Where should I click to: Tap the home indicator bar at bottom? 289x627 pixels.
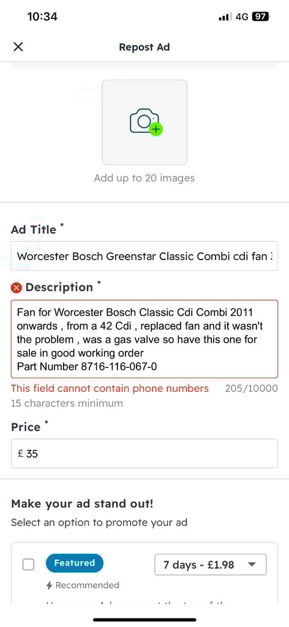tap(144, 620)
